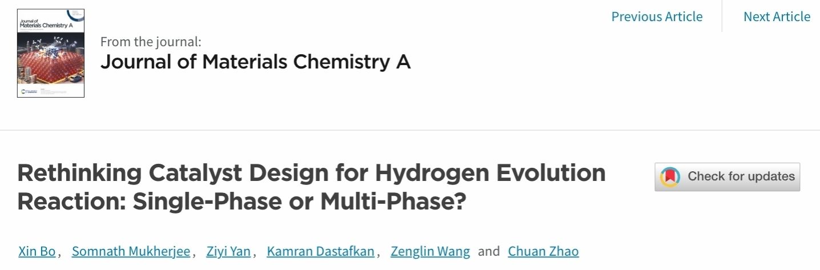Click the "Rethinking Catalyst Design" article title
This screenshot has width=820, height=270.
point(311,173)
